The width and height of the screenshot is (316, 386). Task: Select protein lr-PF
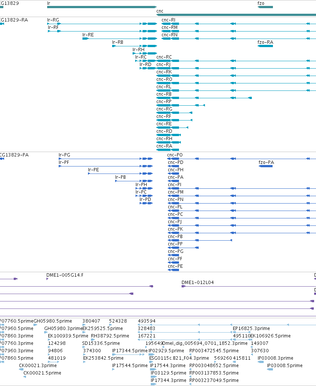point(106,166)
